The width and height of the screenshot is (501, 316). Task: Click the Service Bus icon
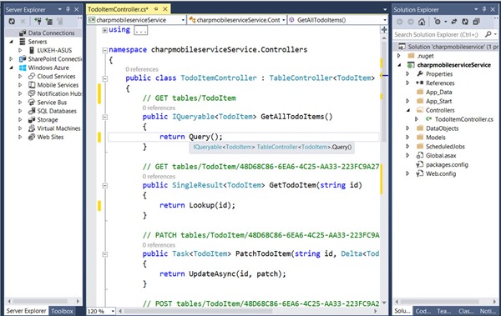(32, 103)
